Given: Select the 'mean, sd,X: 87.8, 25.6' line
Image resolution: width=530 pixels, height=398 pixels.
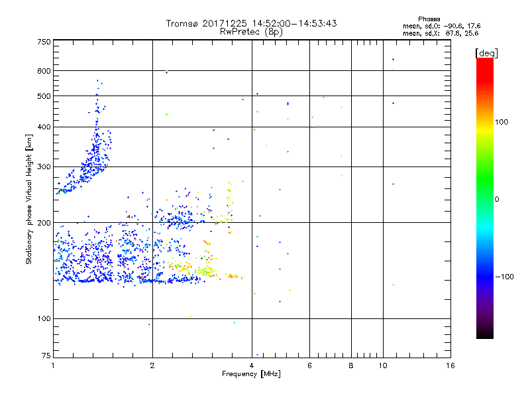Looking at the screenshot, I should [441, 33].
